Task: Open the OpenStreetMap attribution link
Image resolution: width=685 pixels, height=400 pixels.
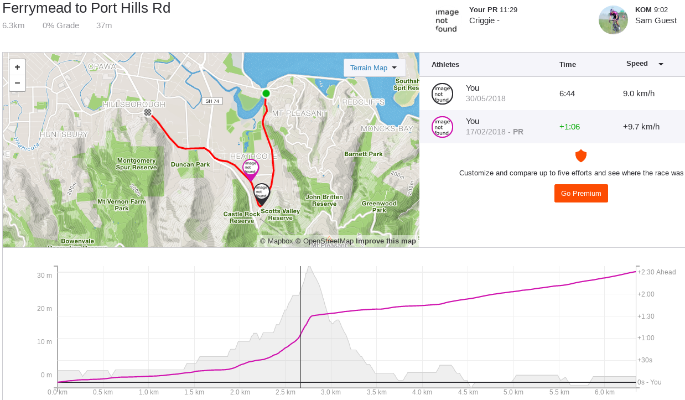Action: tap(328, 241)
